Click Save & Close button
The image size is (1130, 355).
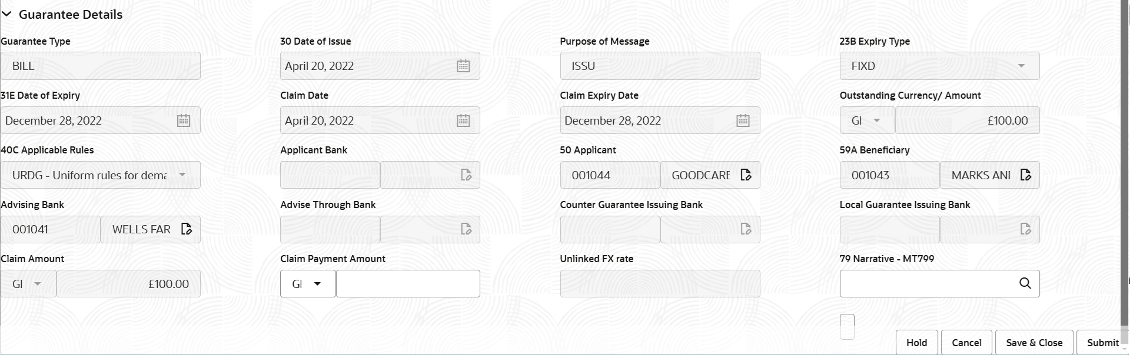point(1034,343)
